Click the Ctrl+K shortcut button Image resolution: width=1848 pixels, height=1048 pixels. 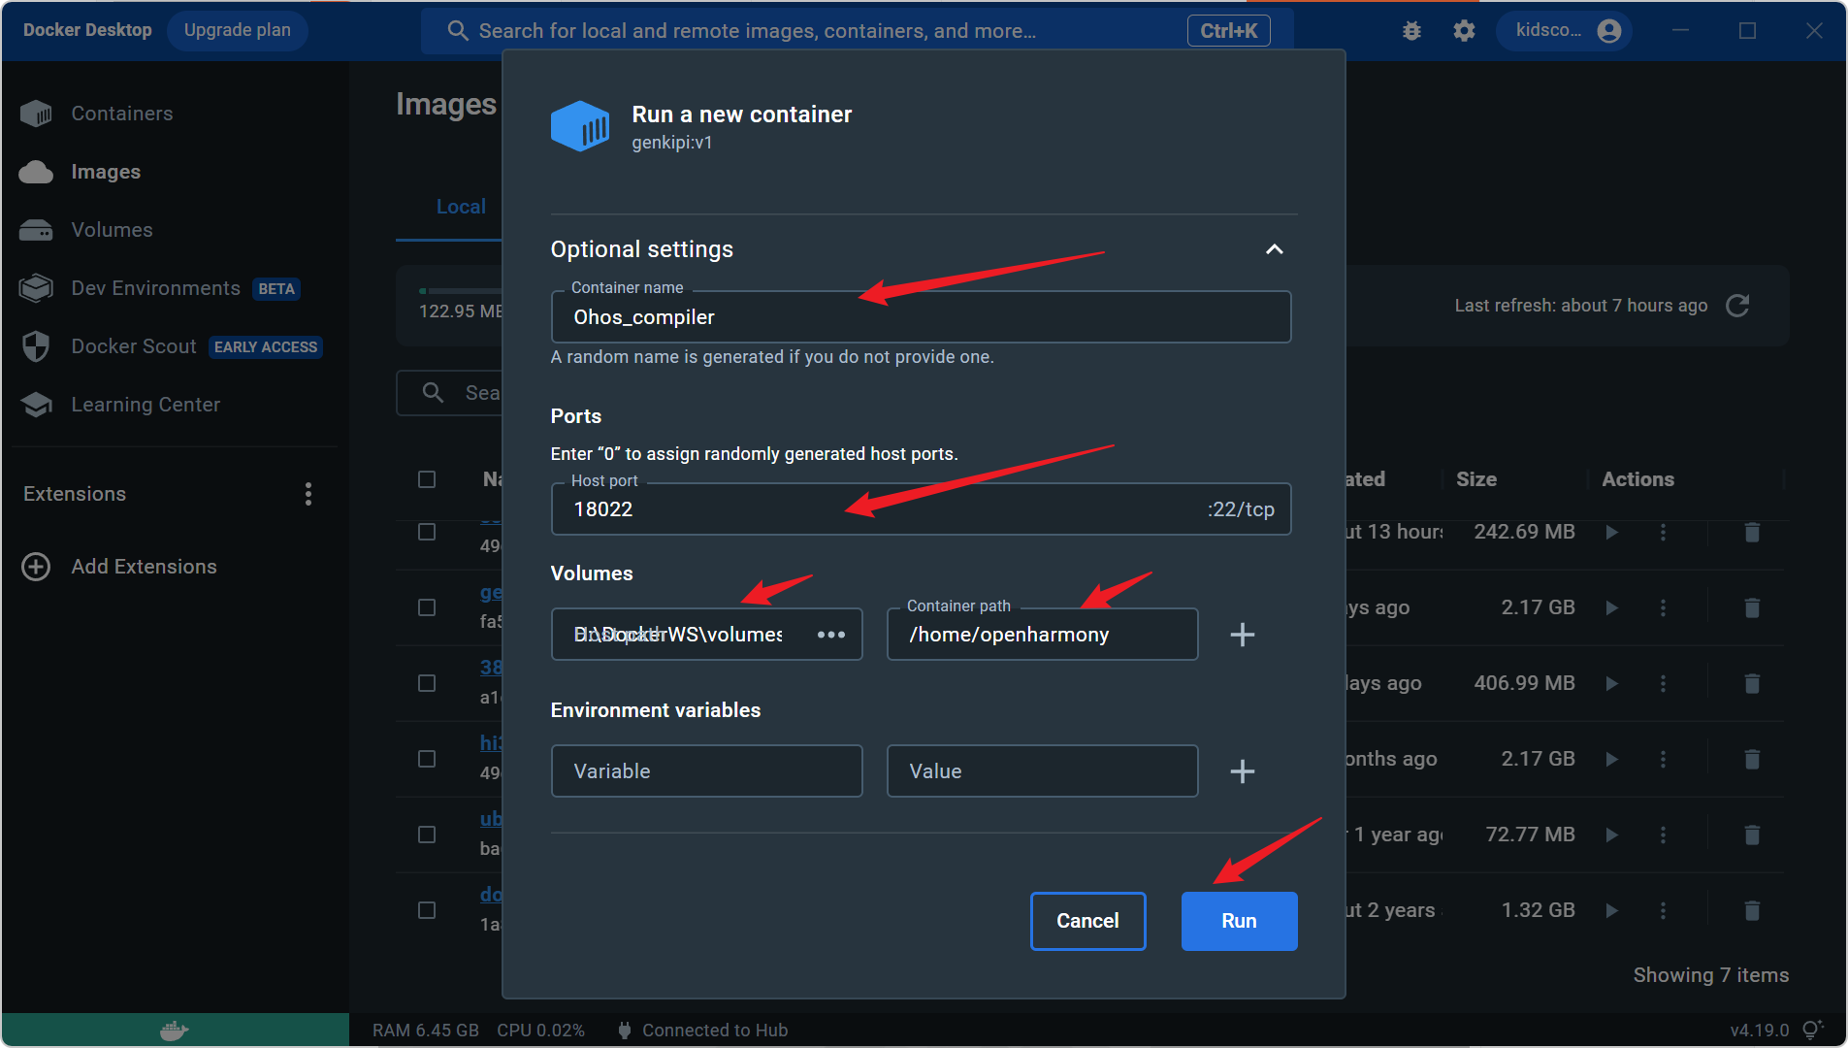tap(1229, 31)
